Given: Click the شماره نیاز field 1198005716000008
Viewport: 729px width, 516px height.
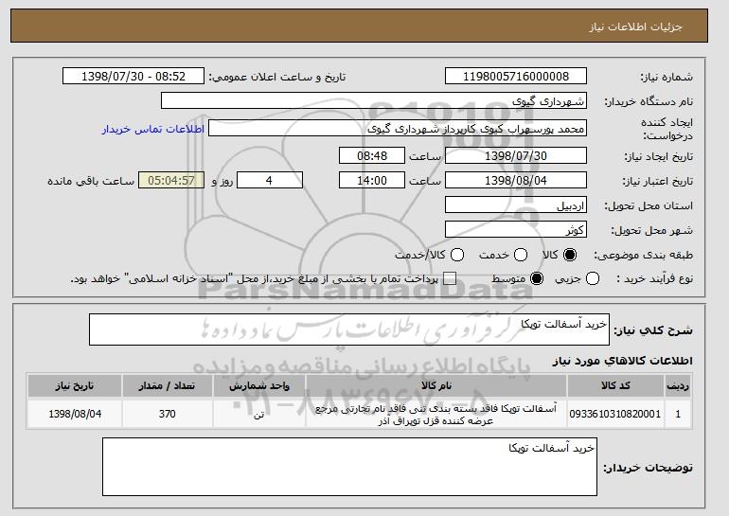Looking at the screenshot, I should 516,77.
